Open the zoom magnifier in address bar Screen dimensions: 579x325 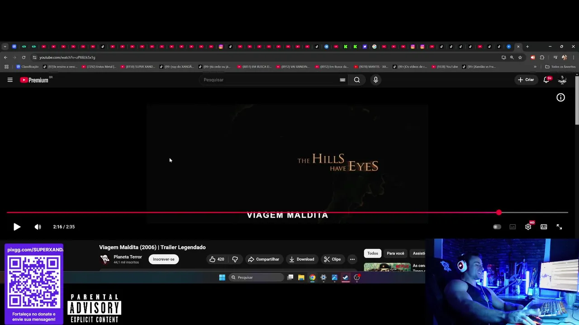pos(512,57)
